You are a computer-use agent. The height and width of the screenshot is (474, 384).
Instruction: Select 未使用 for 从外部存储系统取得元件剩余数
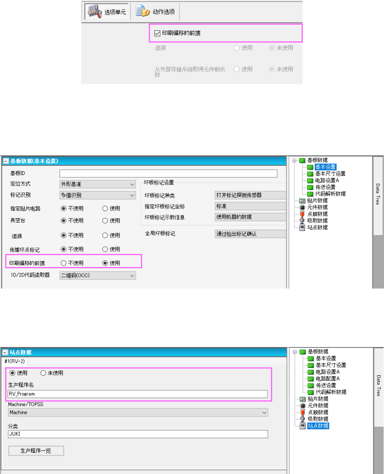coord(272,69)
